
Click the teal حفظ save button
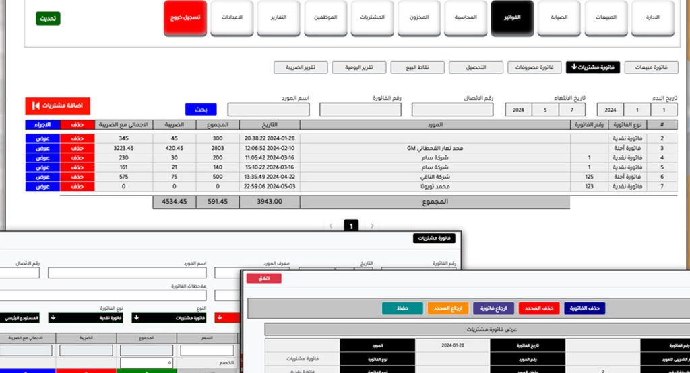click(402, 308)
